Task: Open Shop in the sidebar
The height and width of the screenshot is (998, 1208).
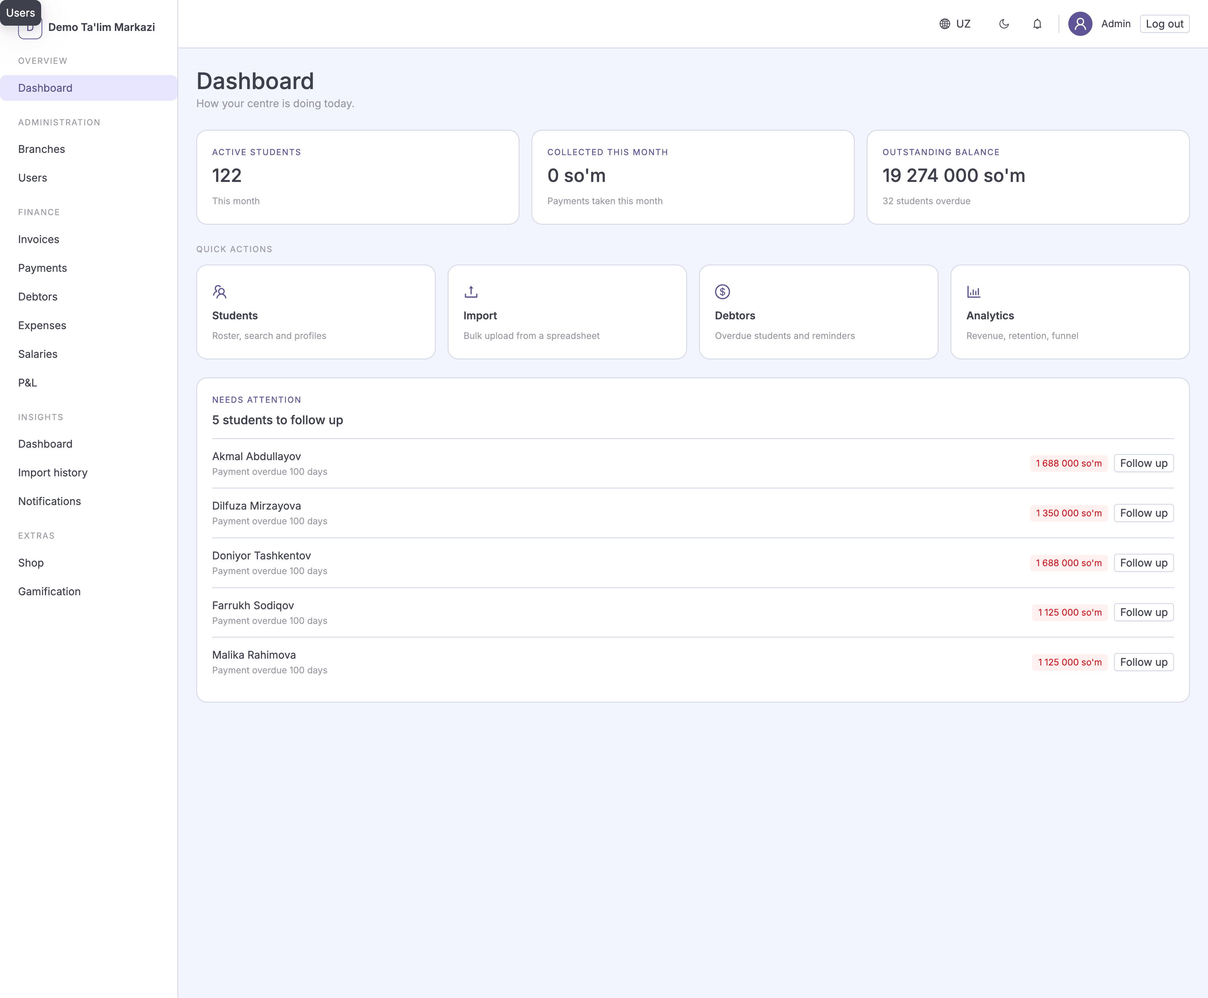Action: (89, 563)
